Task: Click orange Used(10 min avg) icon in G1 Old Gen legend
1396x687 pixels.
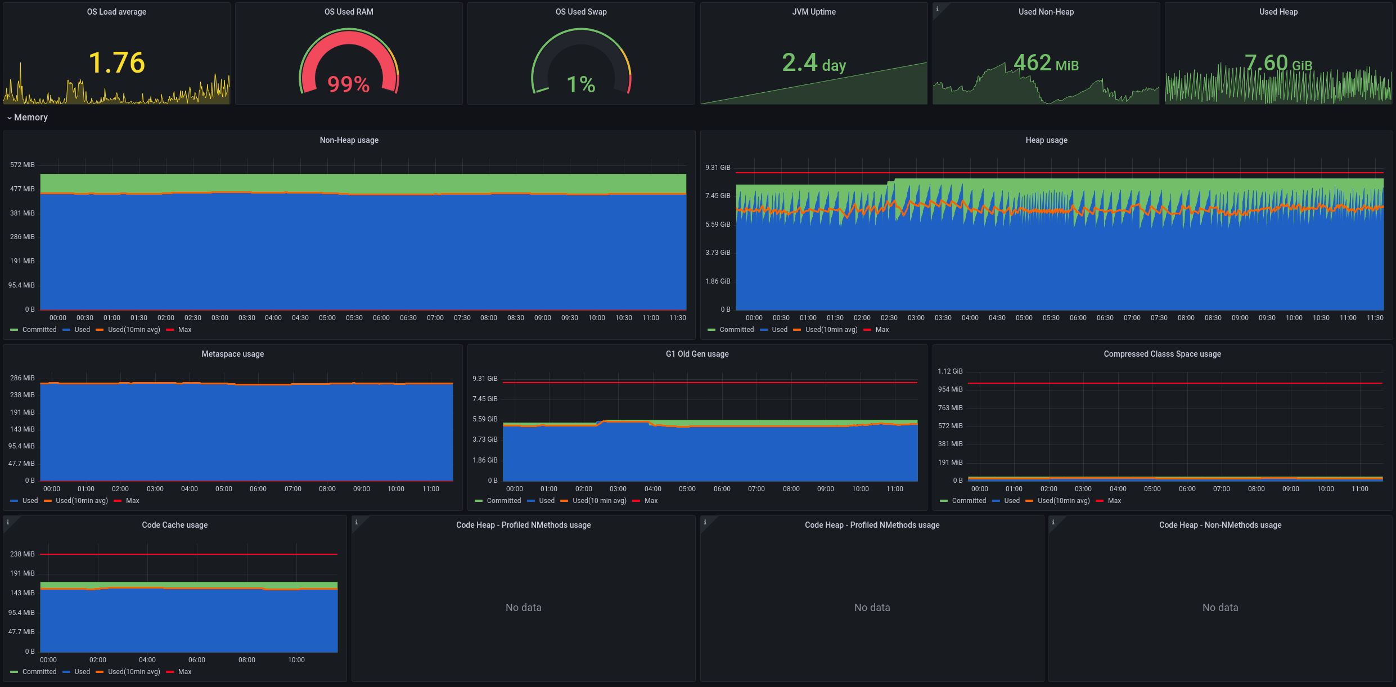Action: tap(564, 501)
